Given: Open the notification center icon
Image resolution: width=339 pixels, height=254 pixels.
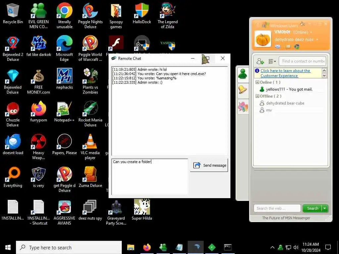Looking at the screenshot, I should coord(328,247).
